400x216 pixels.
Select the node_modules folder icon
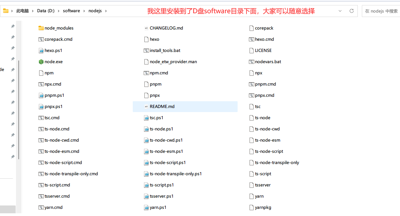(41, 28)
